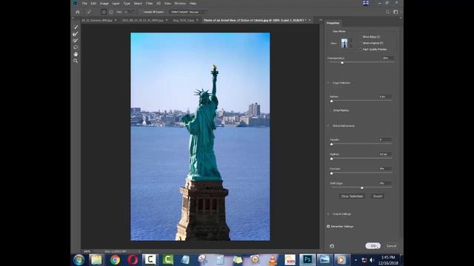Click the Radius value field
This screenshot has height=266, width=474.
[385, 97]
